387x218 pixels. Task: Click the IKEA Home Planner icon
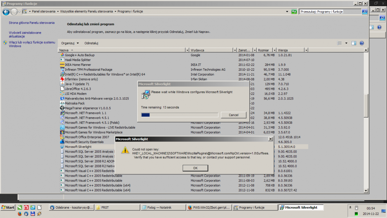[x=62, y=65]
